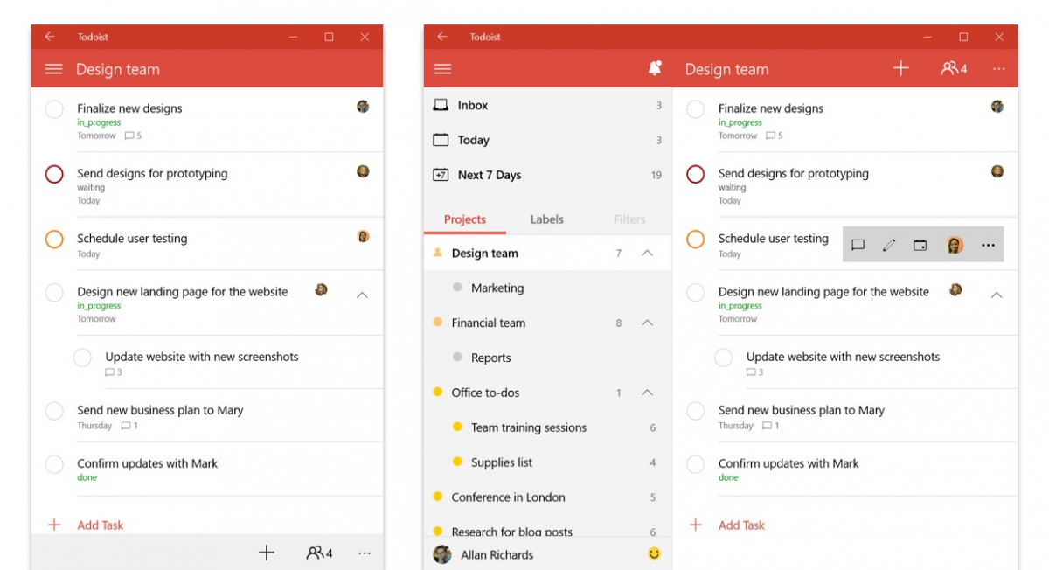Open the hamburger menu icon
This screenshot has width=1049, height=570.
pos(443,68)
